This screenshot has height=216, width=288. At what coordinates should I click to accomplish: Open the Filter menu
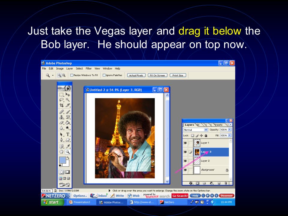[x=88, y=68]
